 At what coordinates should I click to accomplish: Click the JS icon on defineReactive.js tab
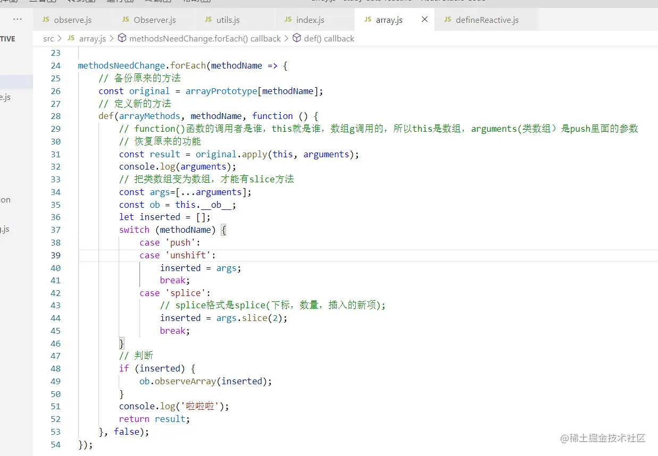pyautogui.click(x=447, y=20)
